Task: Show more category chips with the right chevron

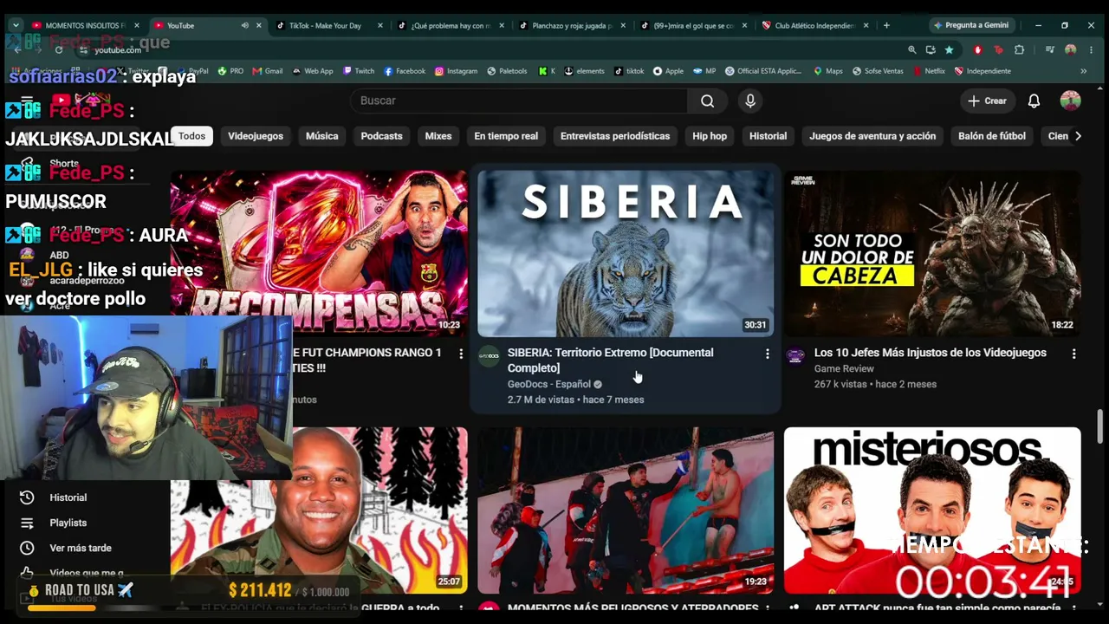Action: [x=1078, y=136]
